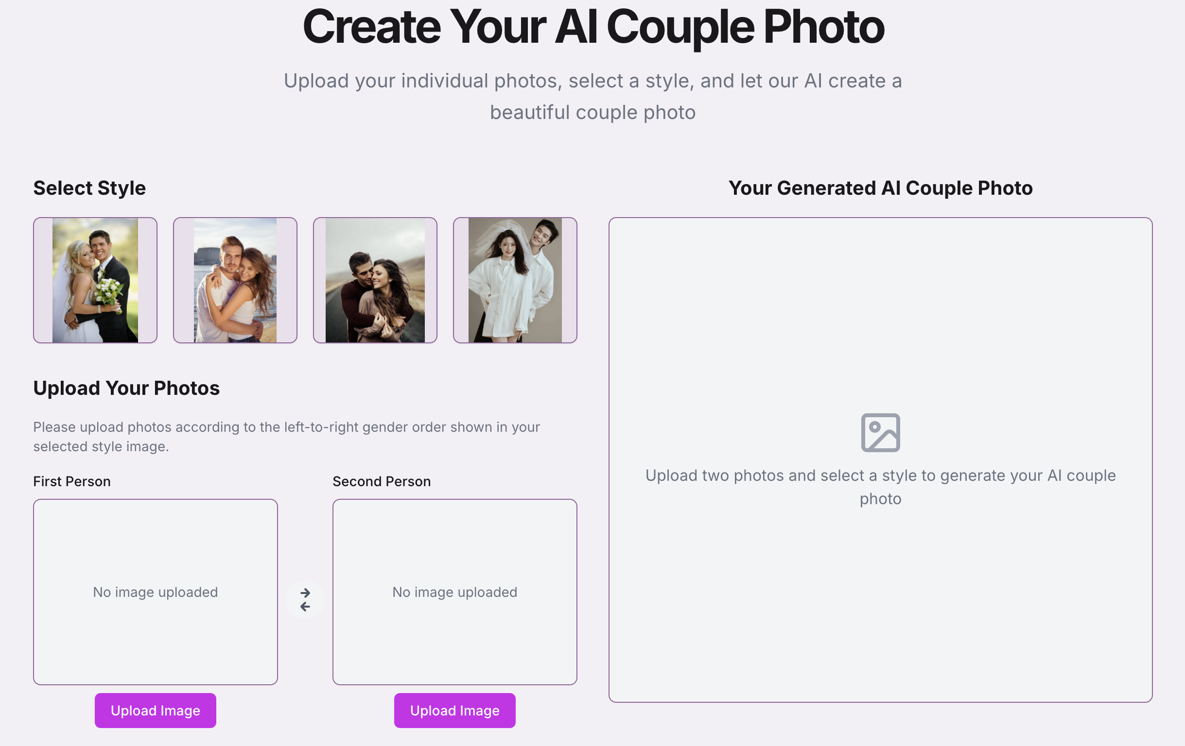This screenshot has width=1185, height=746.
Task: Click Upload Image under Second Person
Action: [455, 710]
